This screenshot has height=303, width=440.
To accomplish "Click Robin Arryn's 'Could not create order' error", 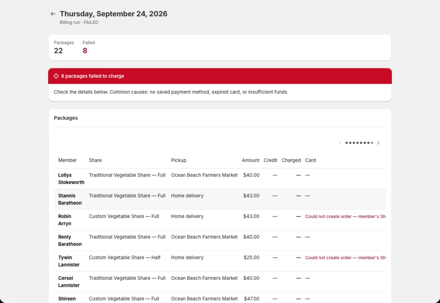I will pyautogui.click(x=345, y=216).
